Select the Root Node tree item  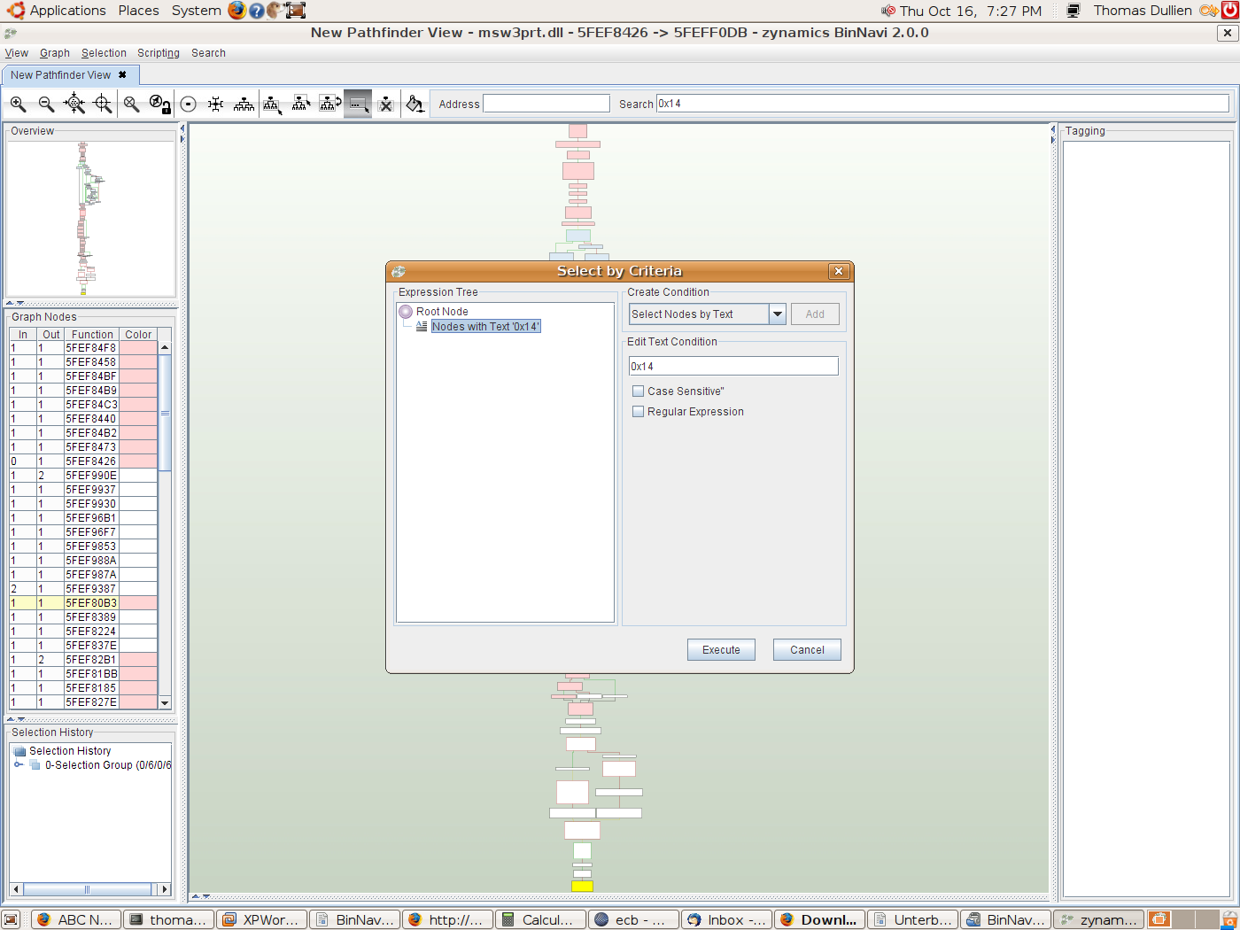click(442, 312)
